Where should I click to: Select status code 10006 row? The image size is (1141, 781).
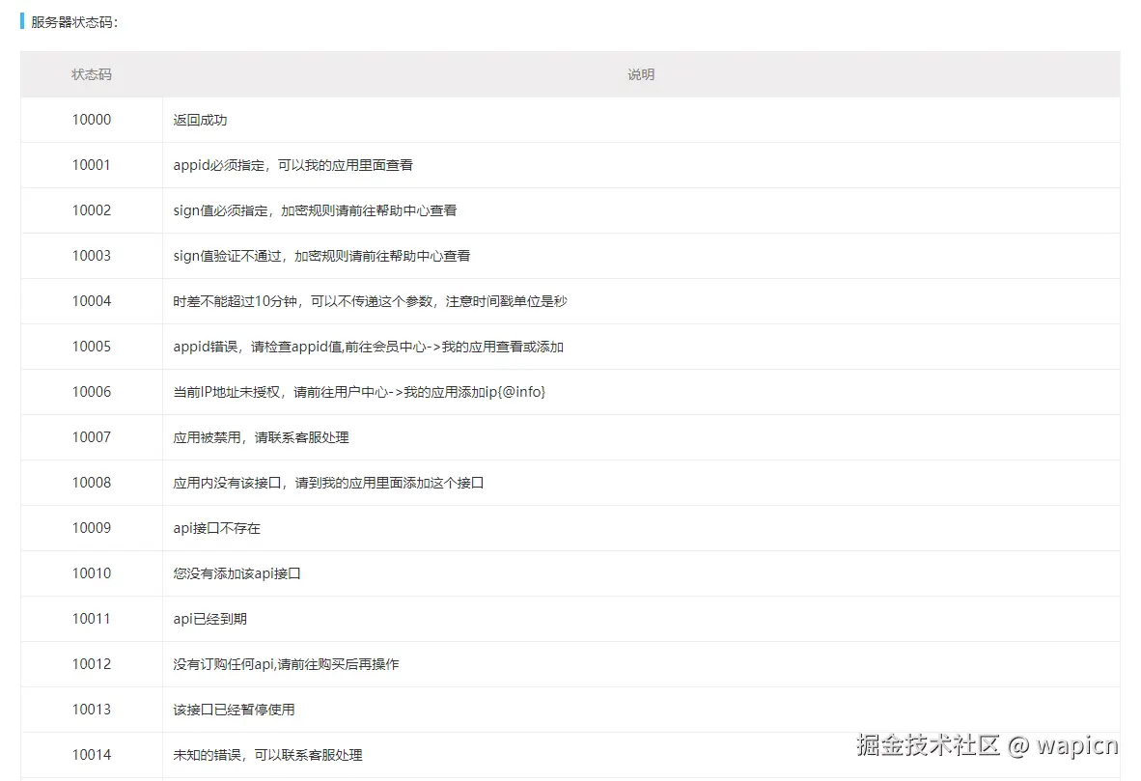point(91,392)
